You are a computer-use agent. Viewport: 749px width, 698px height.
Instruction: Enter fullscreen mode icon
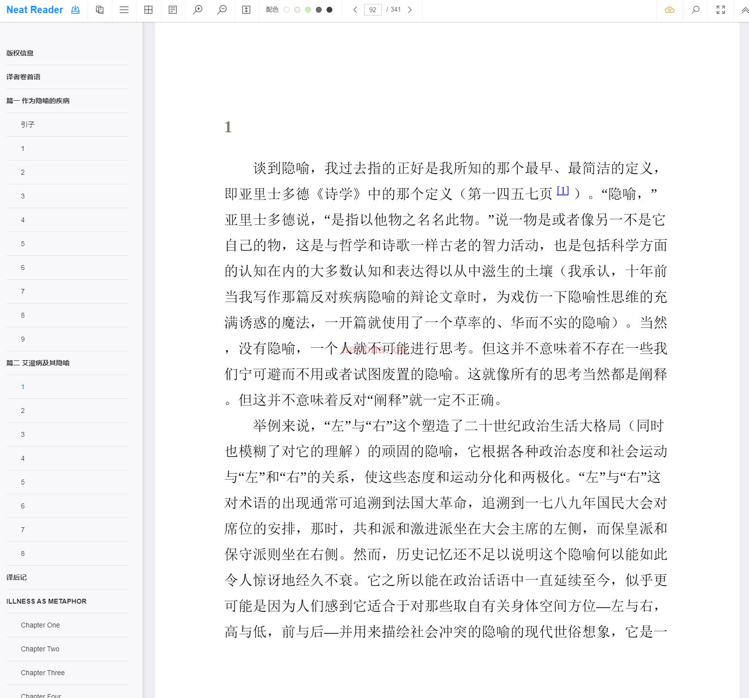[721, 10]
